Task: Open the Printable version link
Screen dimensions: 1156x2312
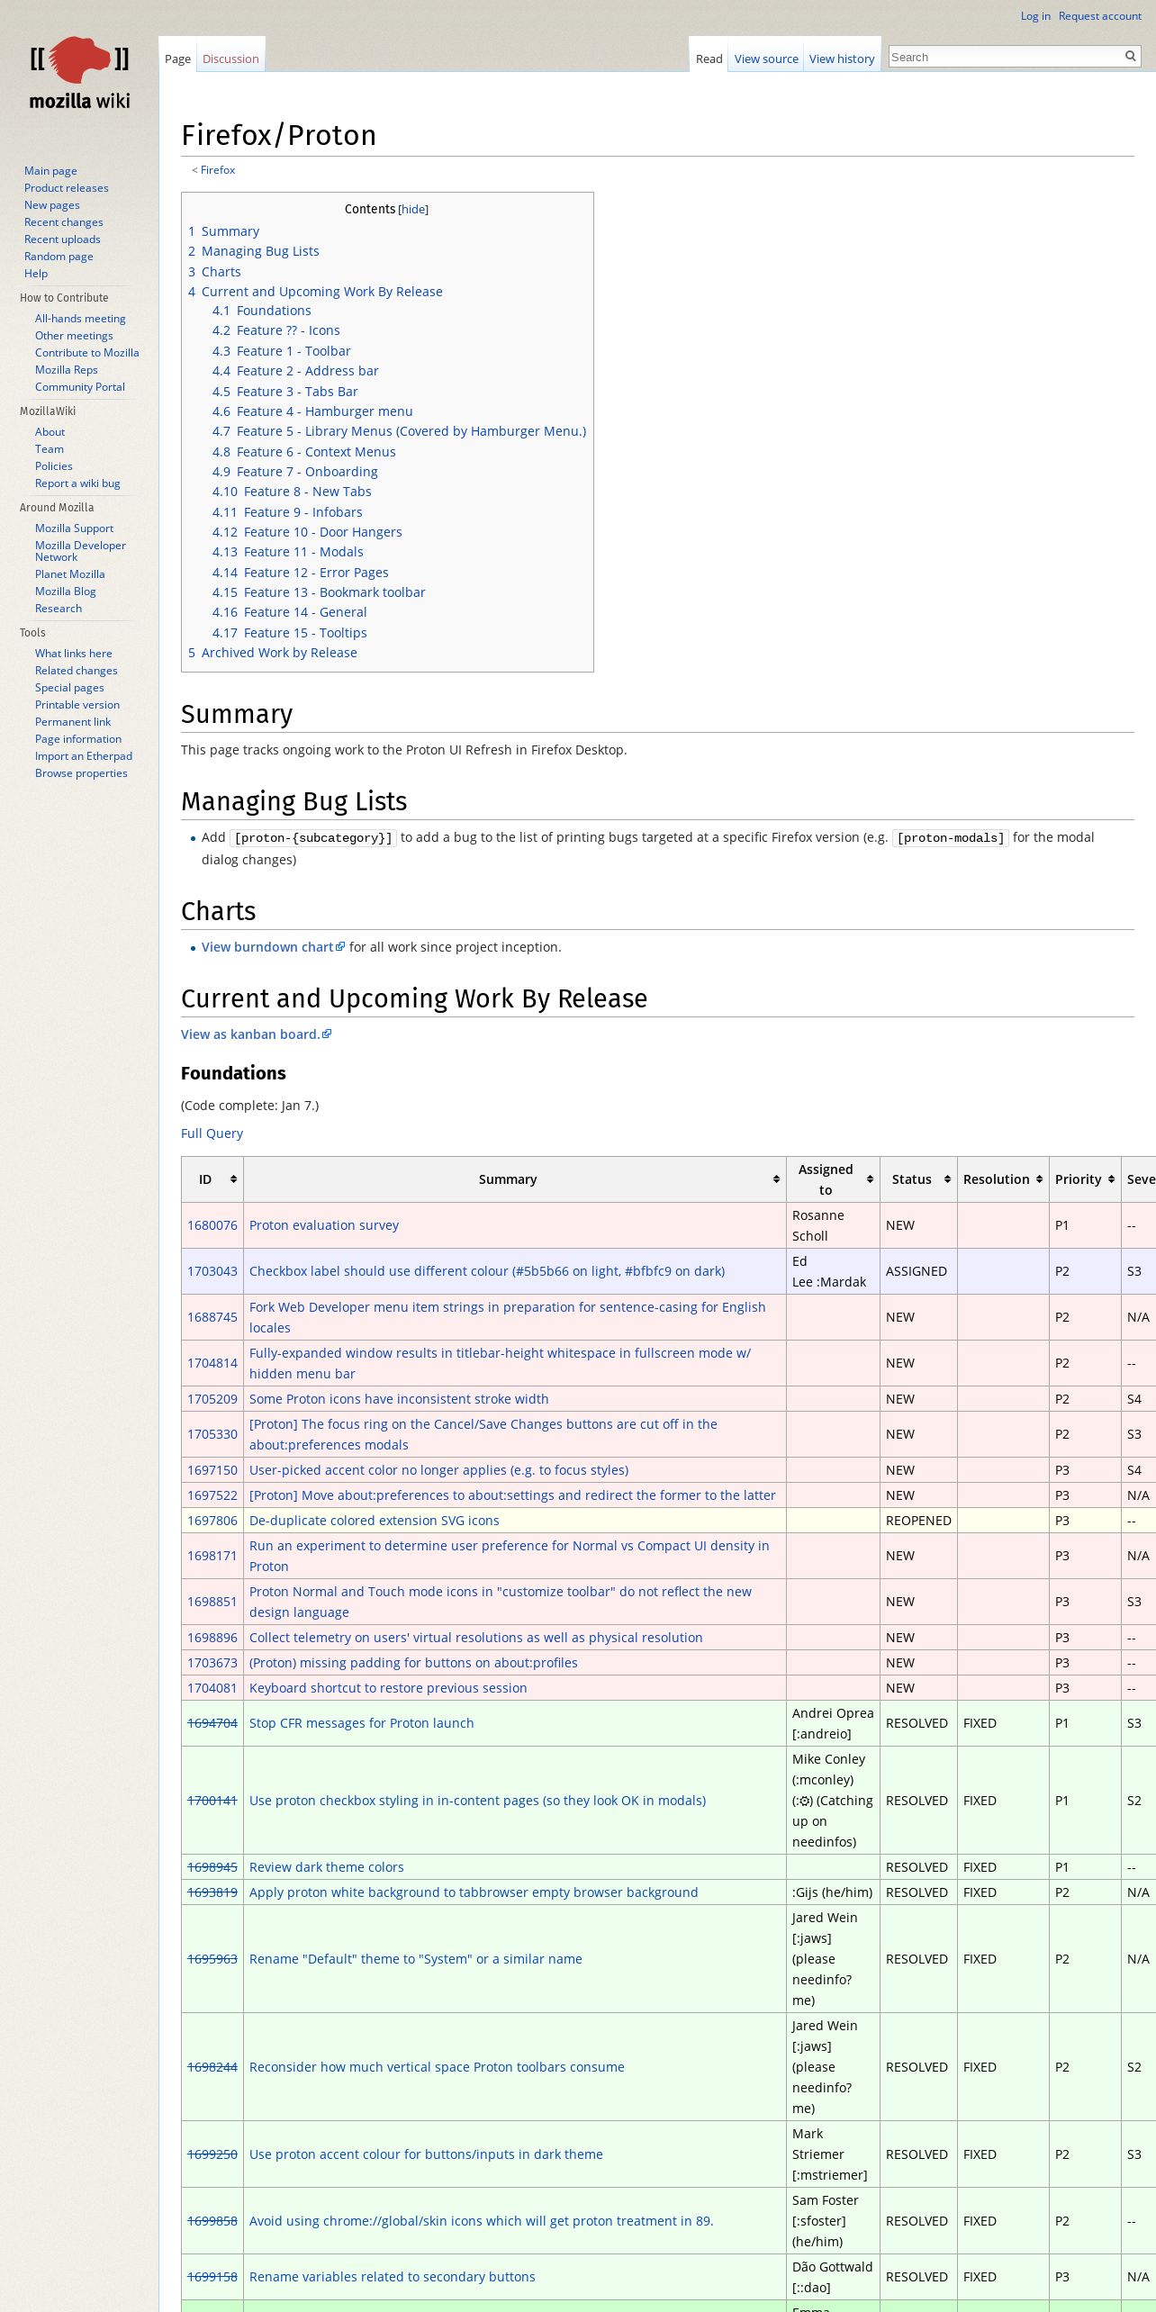Action: click(x=77, y=705)
